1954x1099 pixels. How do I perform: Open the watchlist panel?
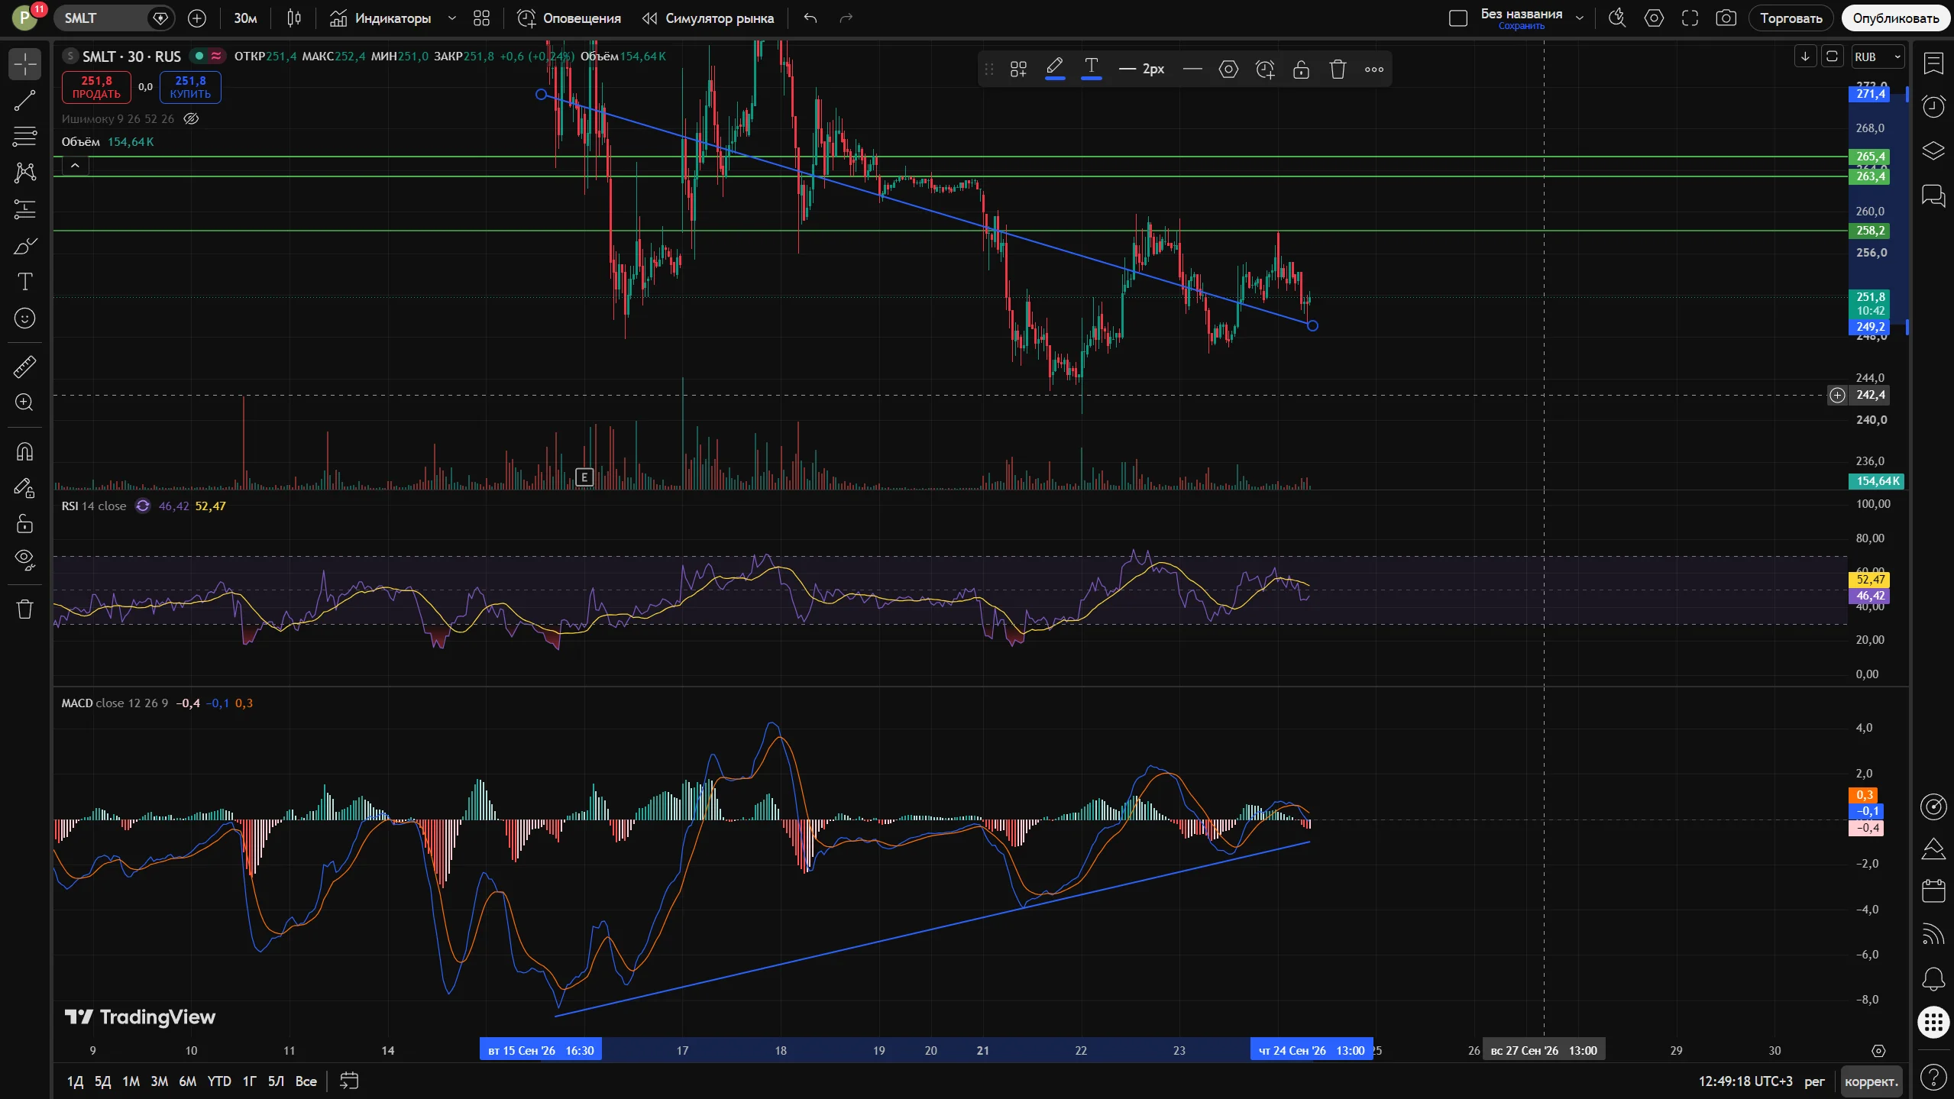(1933, 63)
